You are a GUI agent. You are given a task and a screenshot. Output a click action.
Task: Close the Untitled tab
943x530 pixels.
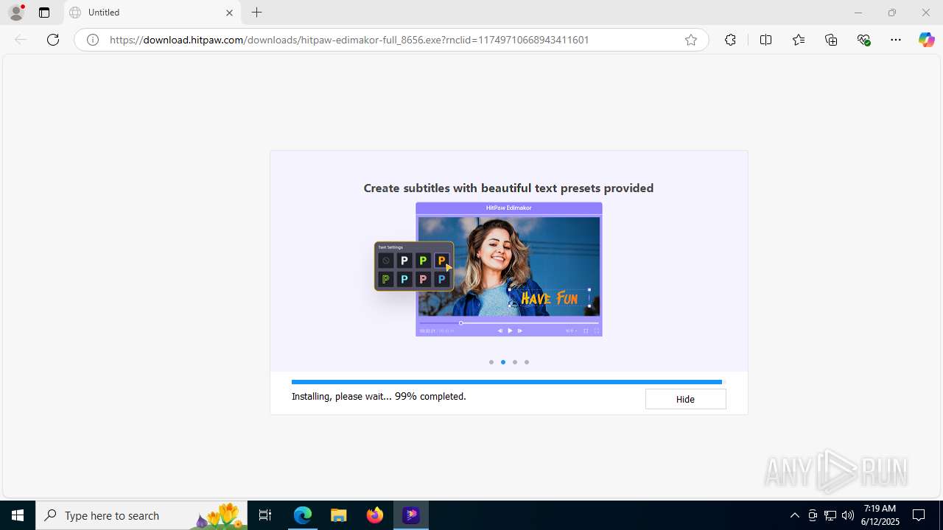(229, 13)
